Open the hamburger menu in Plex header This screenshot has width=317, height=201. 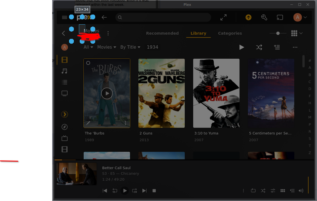click(x=65, y=18)
